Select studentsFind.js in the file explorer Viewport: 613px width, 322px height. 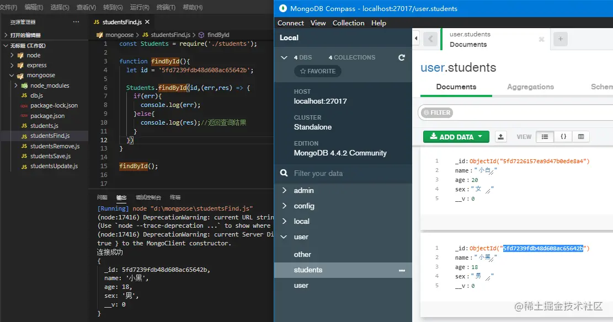pos(50,136)
